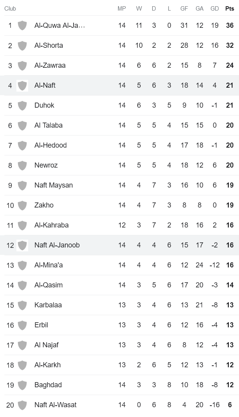Select the Al-Karkh table row name

tap(47, 365)
